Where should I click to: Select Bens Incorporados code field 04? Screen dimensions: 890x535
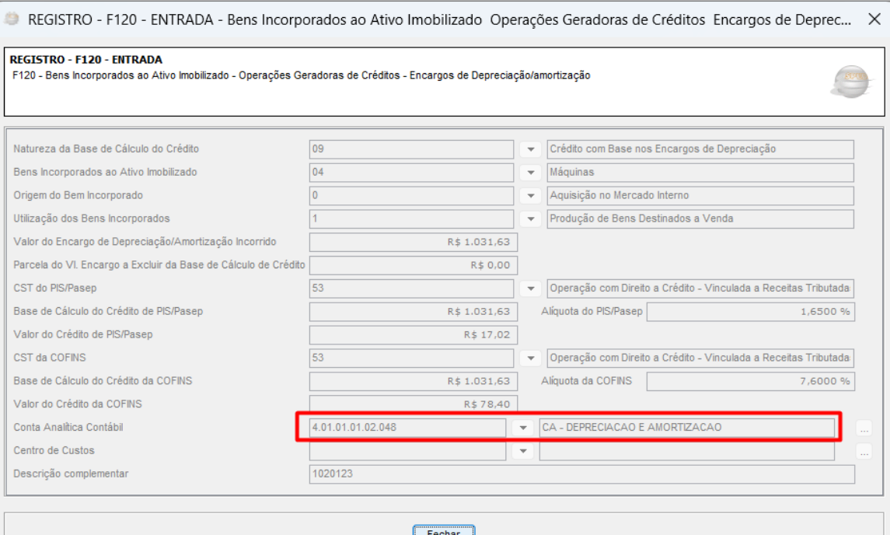tap(411, 173)
